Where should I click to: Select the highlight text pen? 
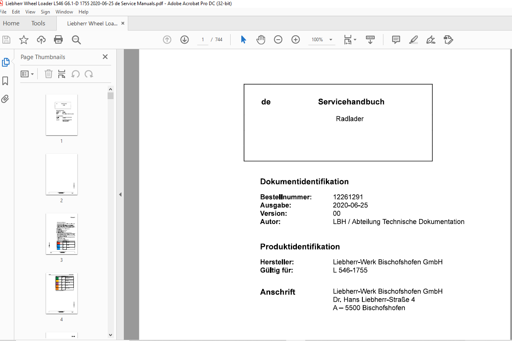(413, 40)
